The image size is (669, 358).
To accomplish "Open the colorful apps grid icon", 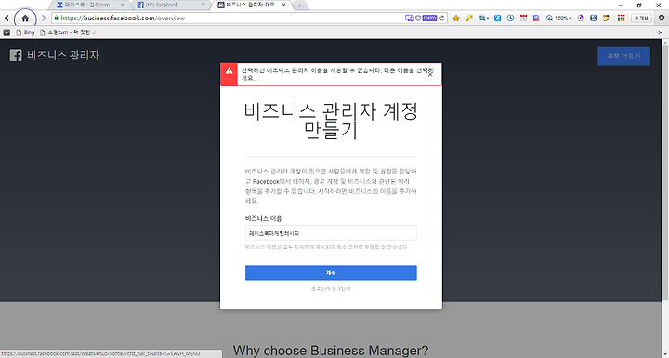I will (622, 18).
